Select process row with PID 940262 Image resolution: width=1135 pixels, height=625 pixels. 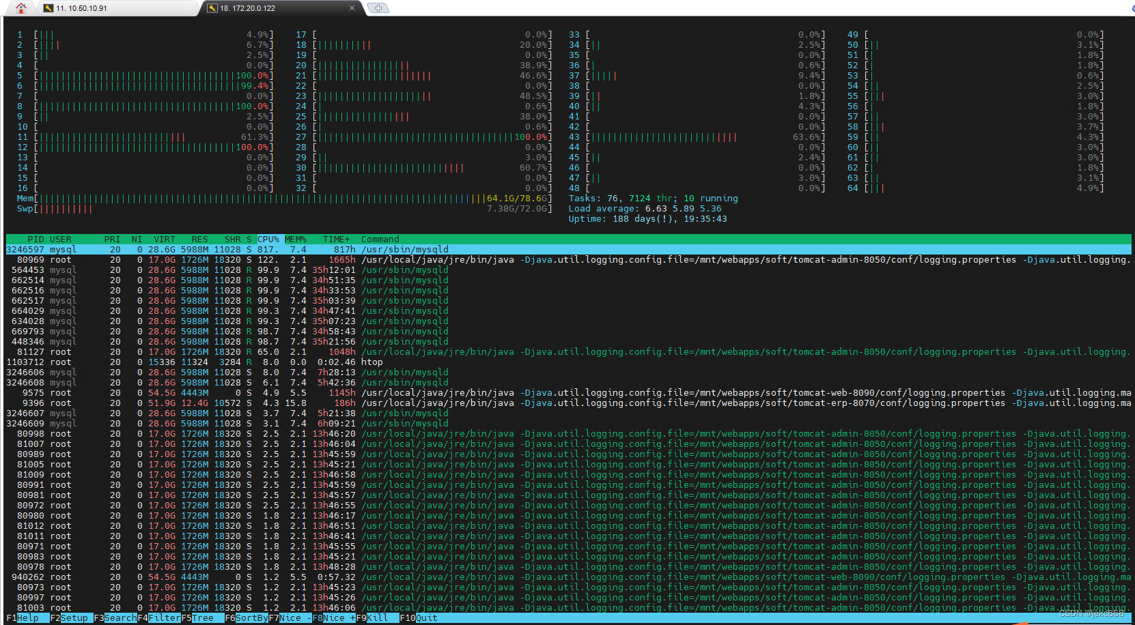pos(568,577)
